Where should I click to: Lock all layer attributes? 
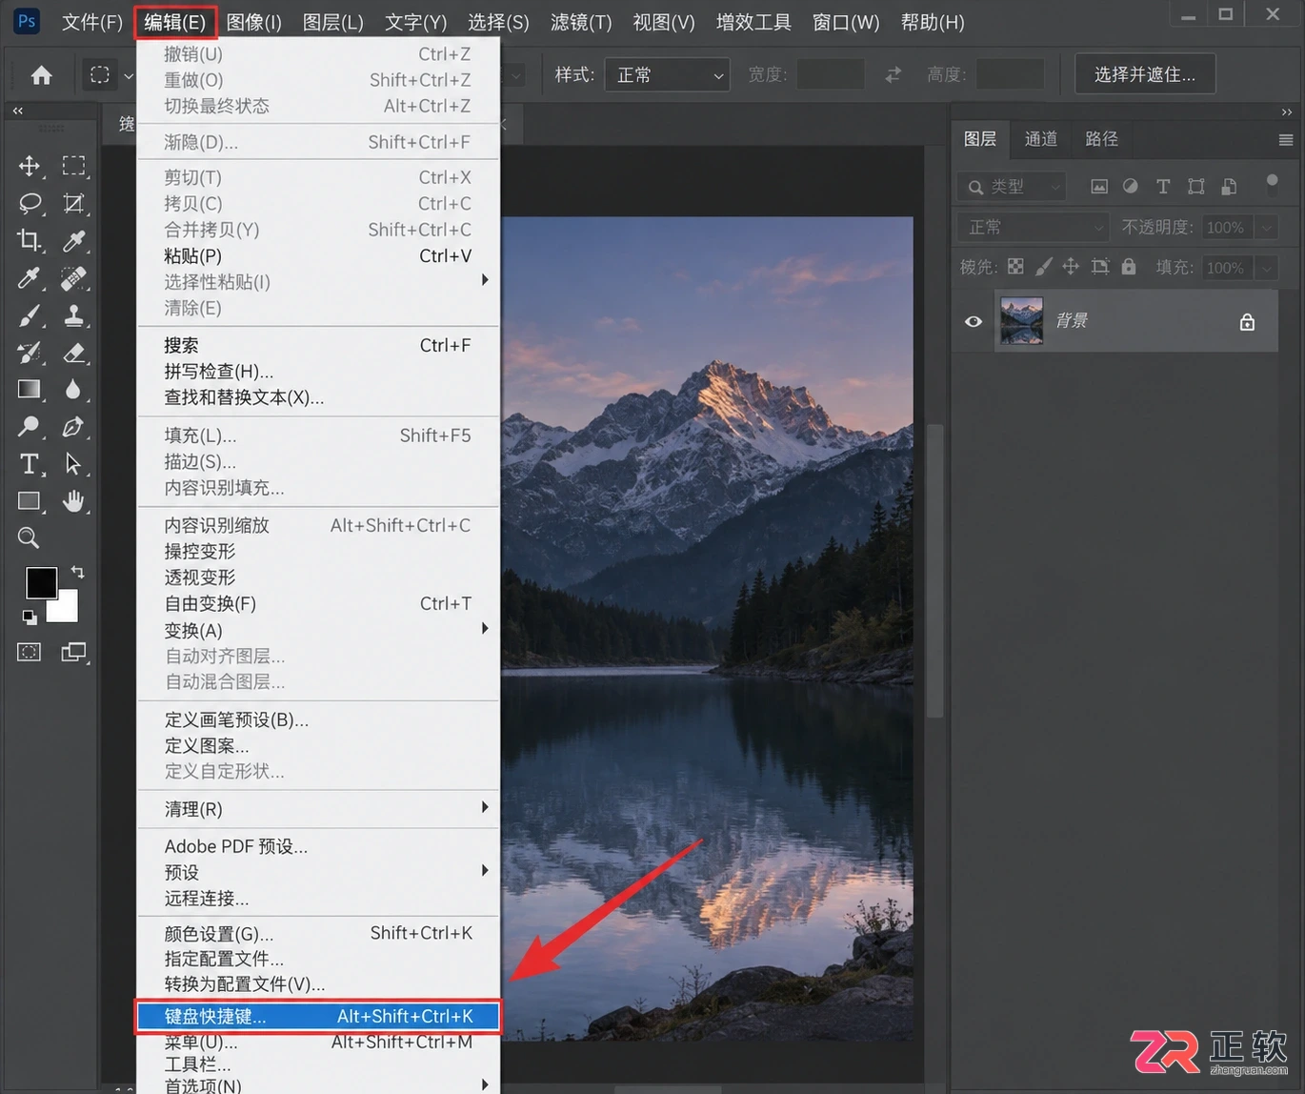tap(1129, 267)
